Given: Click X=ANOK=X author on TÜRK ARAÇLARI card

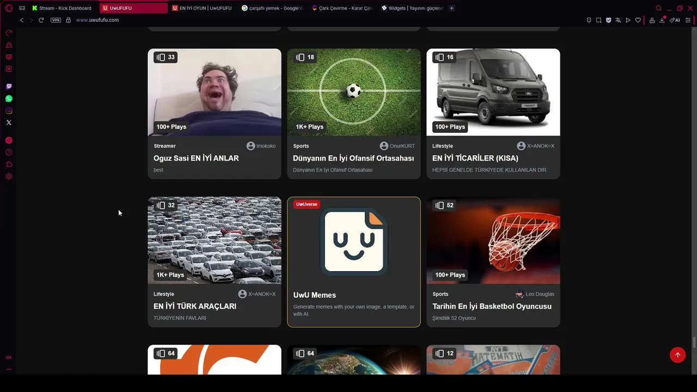Looking at the screenshot, I should tap(257, 294).
